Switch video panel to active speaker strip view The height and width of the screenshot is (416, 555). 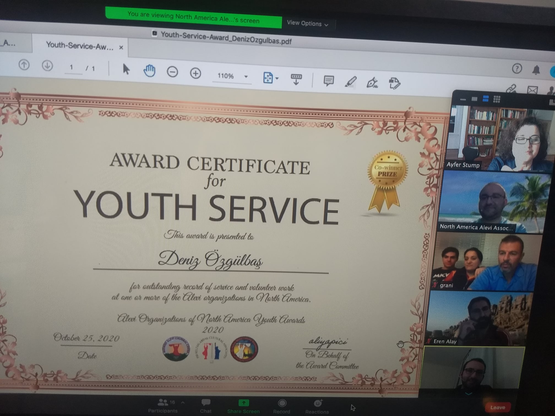[486, 99]
